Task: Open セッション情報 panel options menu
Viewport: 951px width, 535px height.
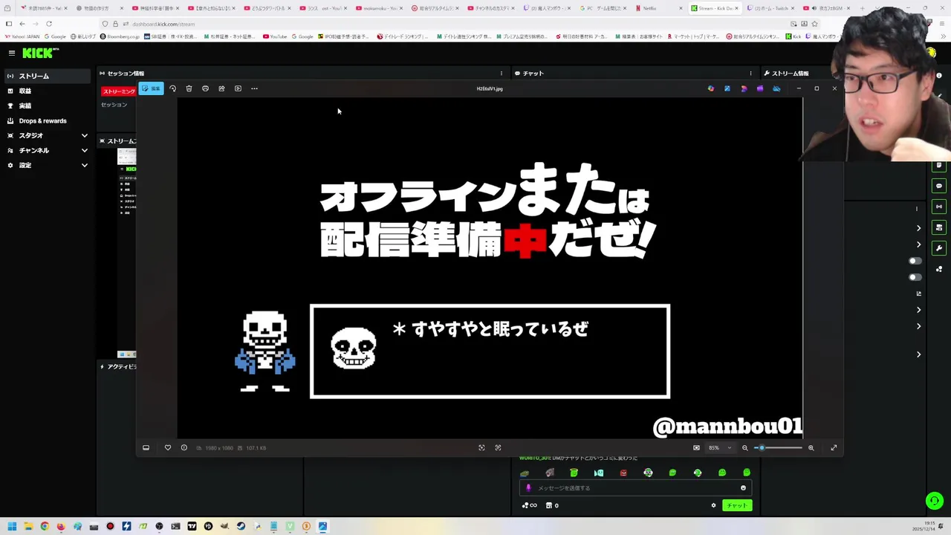Action: [501, 74]
